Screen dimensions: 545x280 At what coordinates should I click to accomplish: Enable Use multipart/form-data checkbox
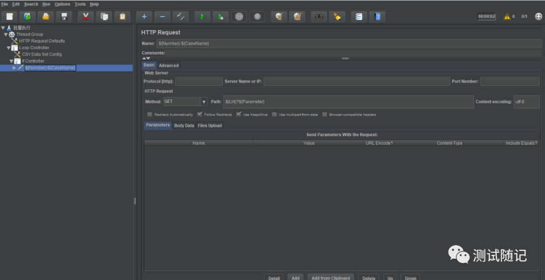pyautogui.click(x=275, y=115)
